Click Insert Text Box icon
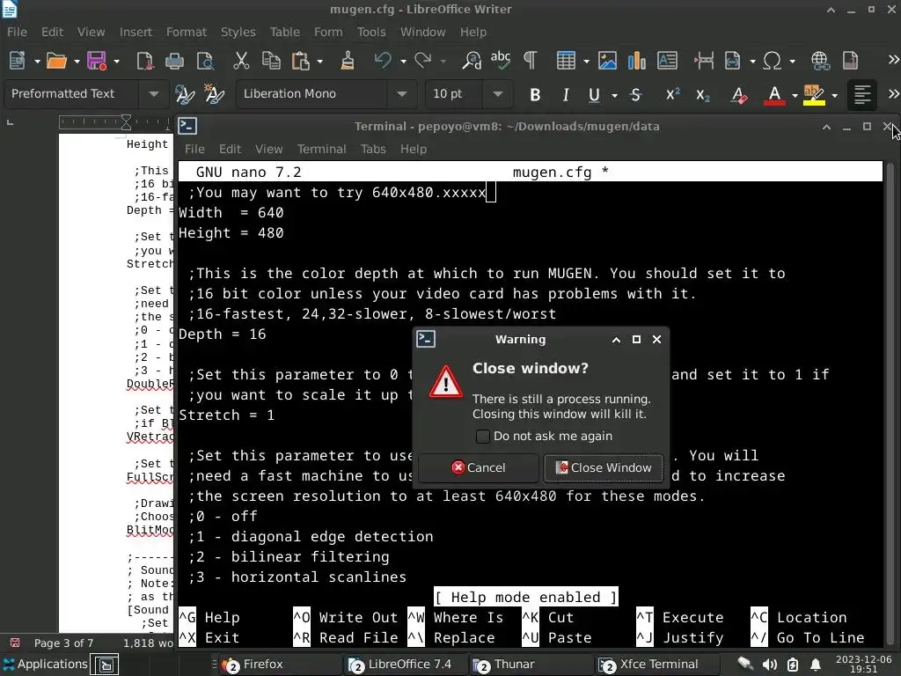 [x=667, y=61]
